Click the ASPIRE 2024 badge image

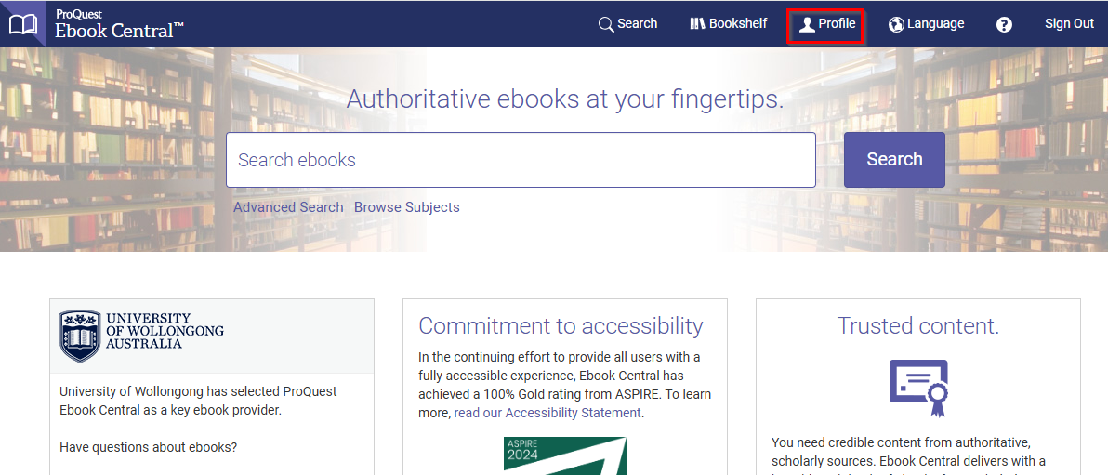tap(564, 455)
